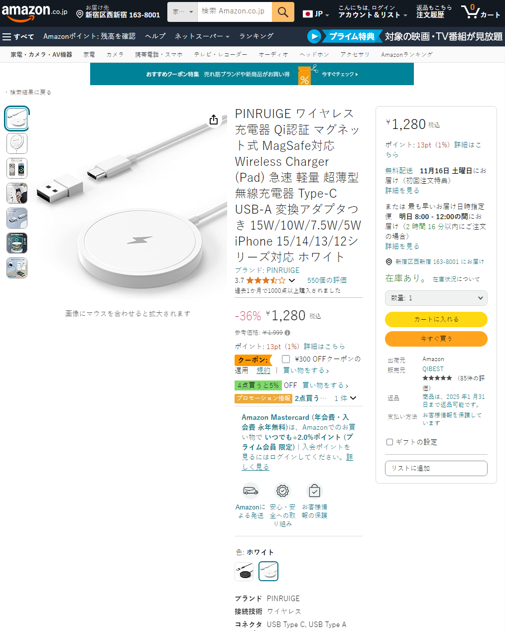Click the info icon beside reference price
The height and width of the screenshot is (631, 505).
point(287,333)
